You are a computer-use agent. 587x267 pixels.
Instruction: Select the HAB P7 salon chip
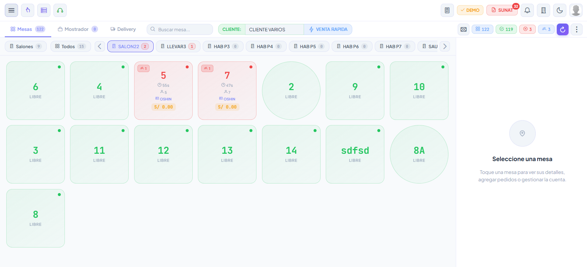point(395,46)
